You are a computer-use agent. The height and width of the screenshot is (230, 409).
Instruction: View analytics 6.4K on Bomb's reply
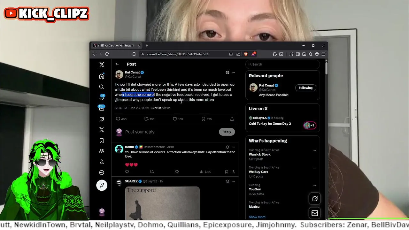point(205,172)
